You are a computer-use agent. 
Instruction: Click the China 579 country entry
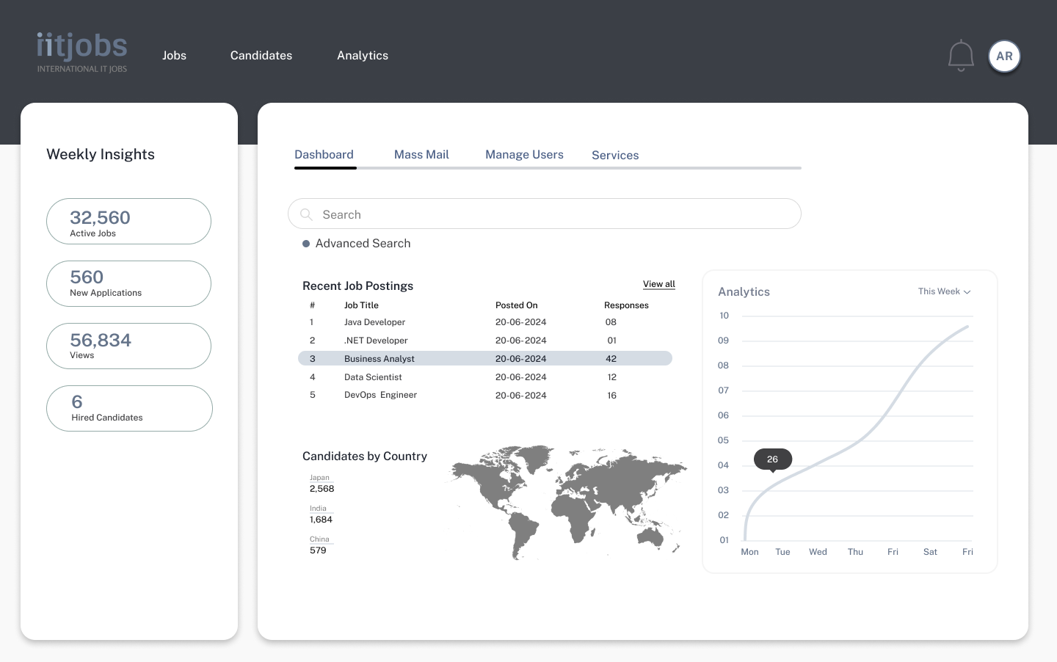(321, 545)
